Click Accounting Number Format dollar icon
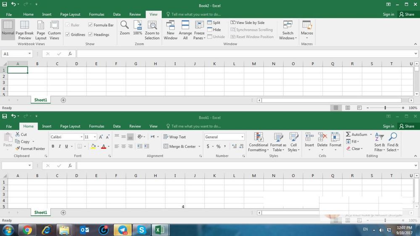 coord(208,146)
